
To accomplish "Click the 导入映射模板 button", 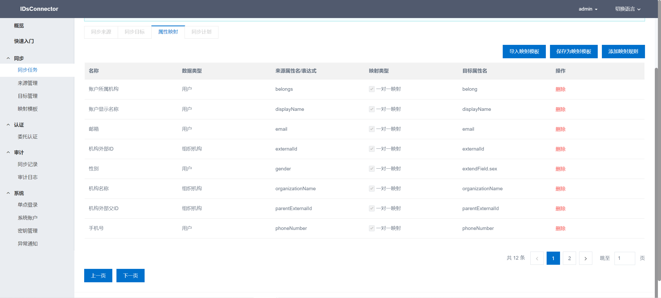I will click(x=524, y=52).
